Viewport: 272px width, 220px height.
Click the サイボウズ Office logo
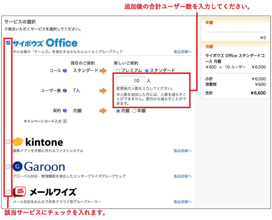coord(45,43)
